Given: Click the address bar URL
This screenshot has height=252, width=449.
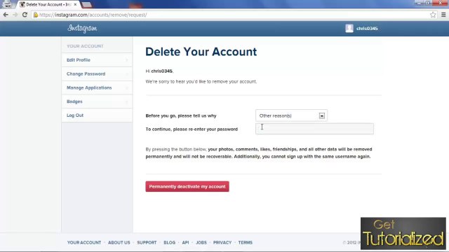Looking at the screenshot, I should coord(93,15).
